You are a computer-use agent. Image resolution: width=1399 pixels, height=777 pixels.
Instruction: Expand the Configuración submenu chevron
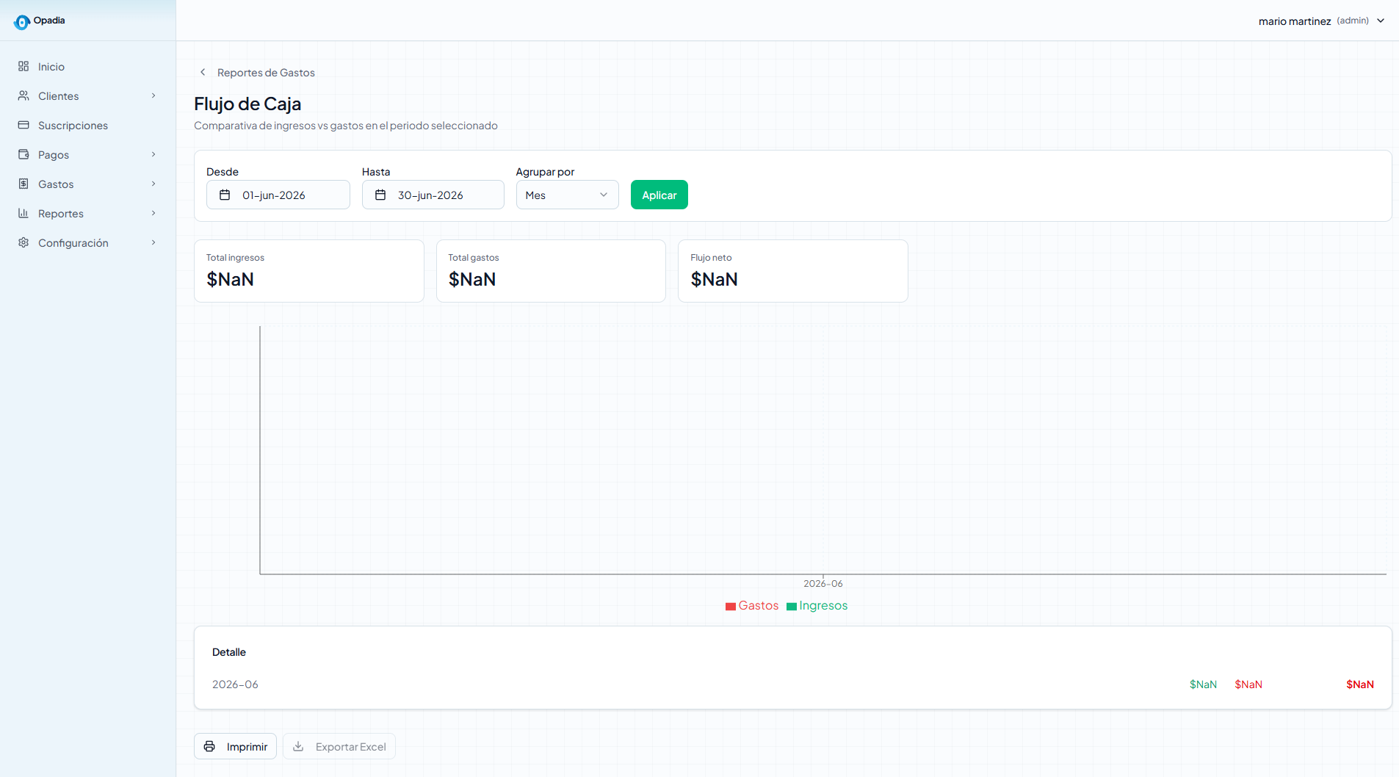click(x=153, y=242)
